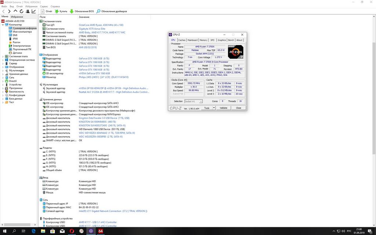This screenshot has height=235, width=376.
Task: Click the Close button in CPU-Z
Action: [238, 108]
